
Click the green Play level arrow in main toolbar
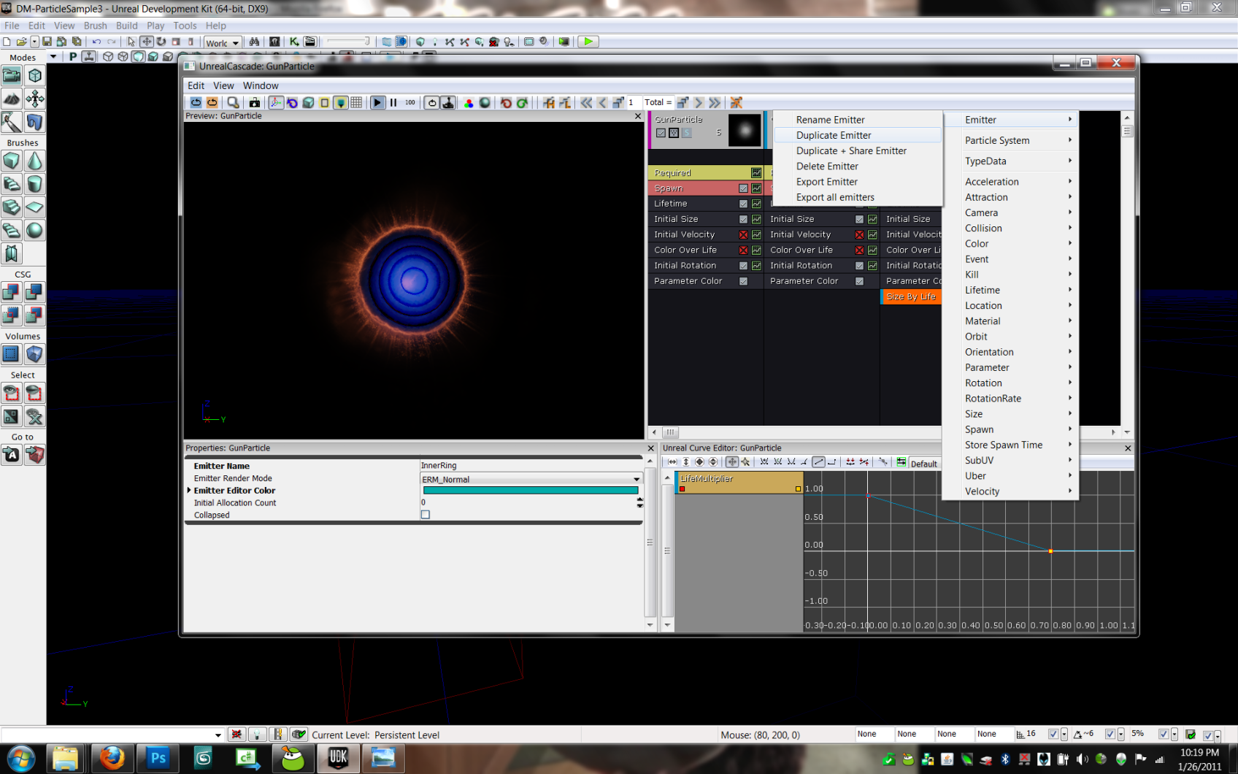[x=588, y=42]
